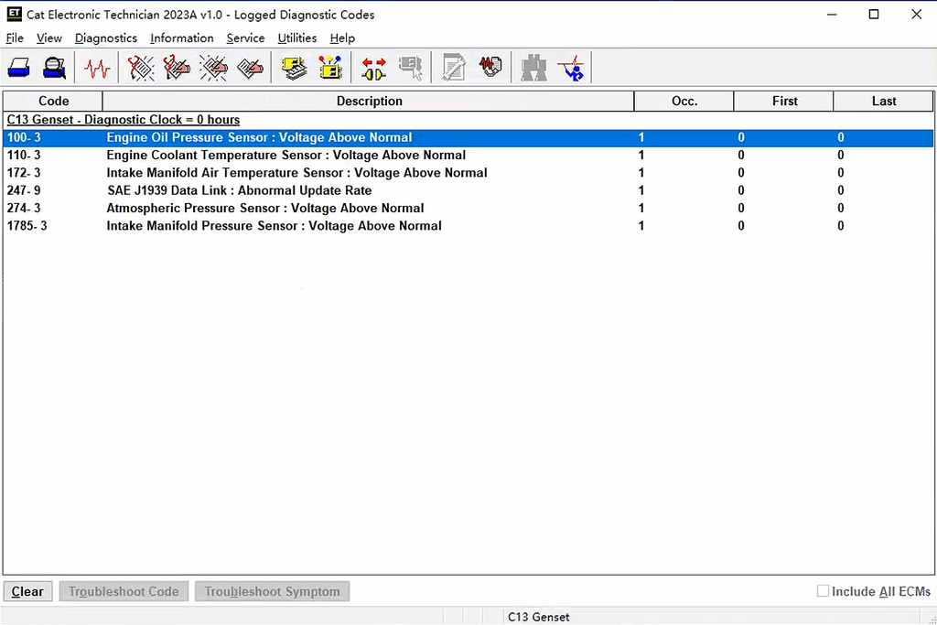The height and width of the screenshot is (625, 937).
Task: Open ECM Summary icon
Action: click(x=294, y=68)
